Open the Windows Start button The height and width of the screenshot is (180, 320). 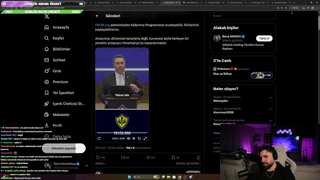click(x=129, y=177)
